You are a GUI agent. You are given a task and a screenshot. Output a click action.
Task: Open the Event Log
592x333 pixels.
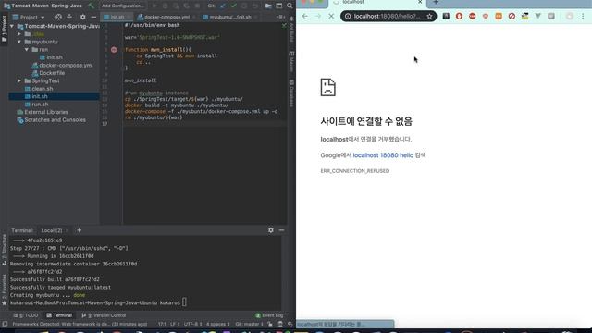(x=269, y=315)
